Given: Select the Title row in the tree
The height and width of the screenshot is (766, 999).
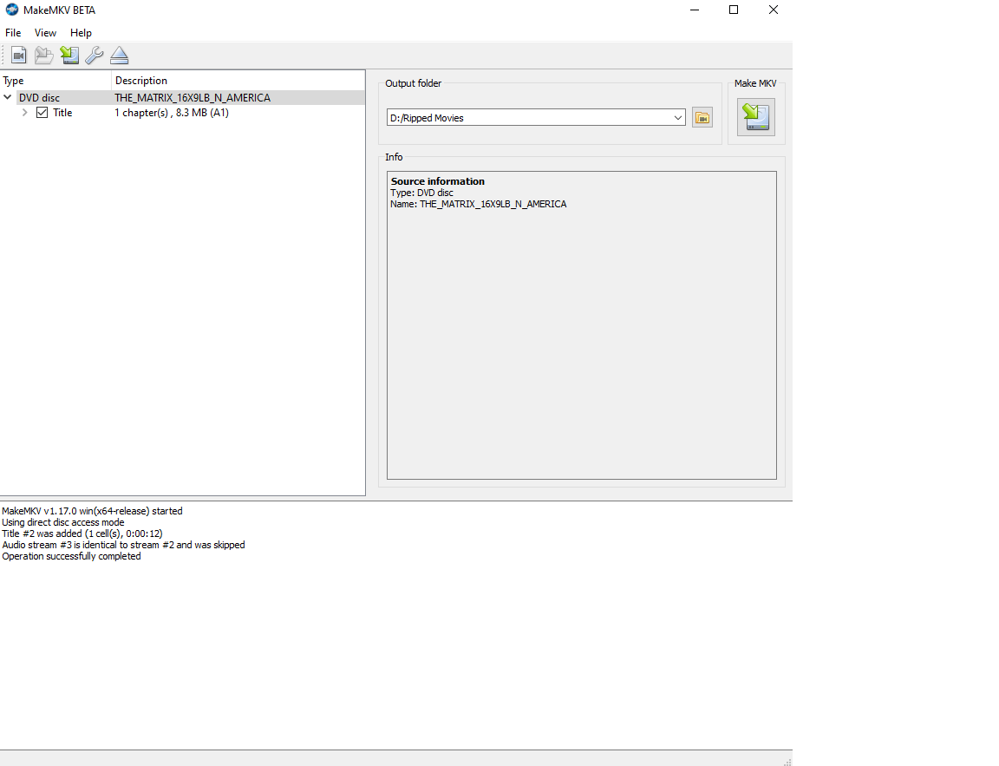Looking at the screenshot, I should click(x=182, y=113).
